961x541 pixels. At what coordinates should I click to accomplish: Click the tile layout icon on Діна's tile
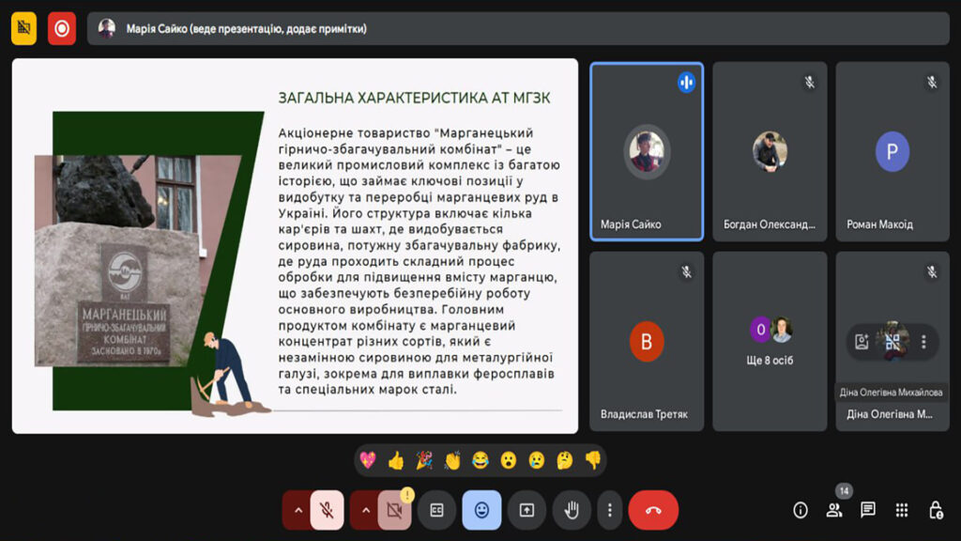pyautogui.click(x=892, y=342)
